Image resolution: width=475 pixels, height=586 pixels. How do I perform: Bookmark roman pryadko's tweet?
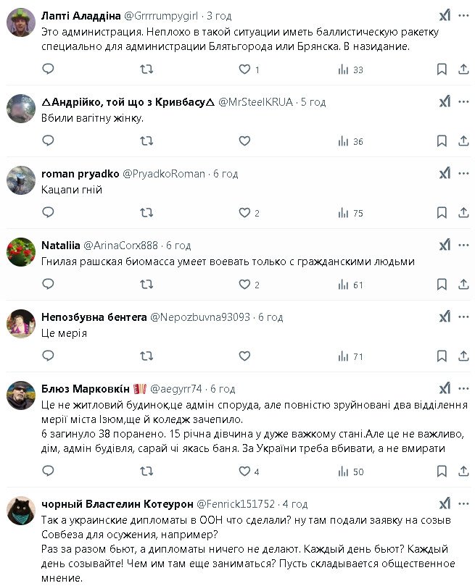(x=442, y=213)
